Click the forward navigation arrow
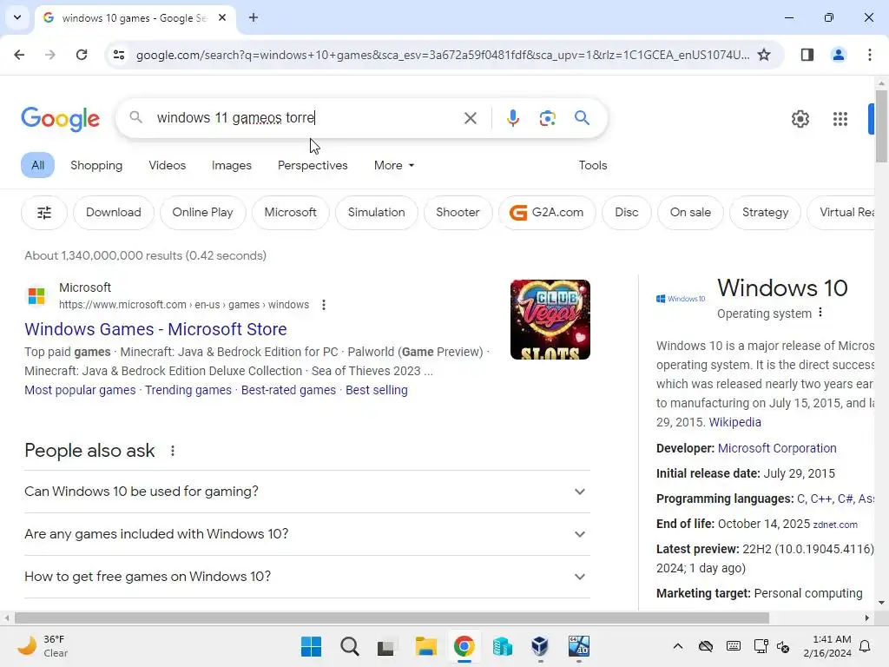This screenshot has height=667, width=889. pyautogui.click(x=49, y=55)
